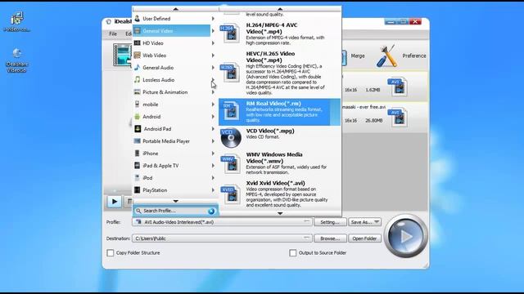Click the AVI icon of the 26.80MB file
Screen dimensions: 524x294
click(x=397, y=118)
